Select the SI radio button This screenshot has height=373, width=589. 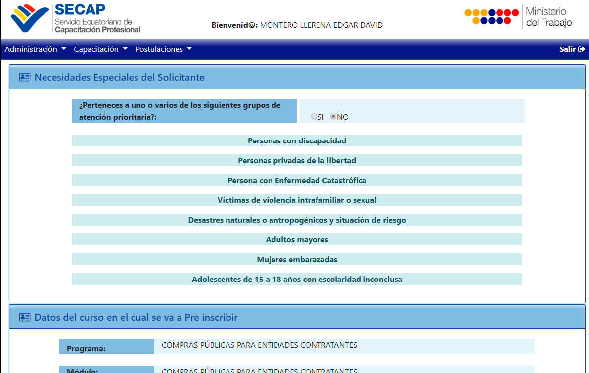click(314, 116)
